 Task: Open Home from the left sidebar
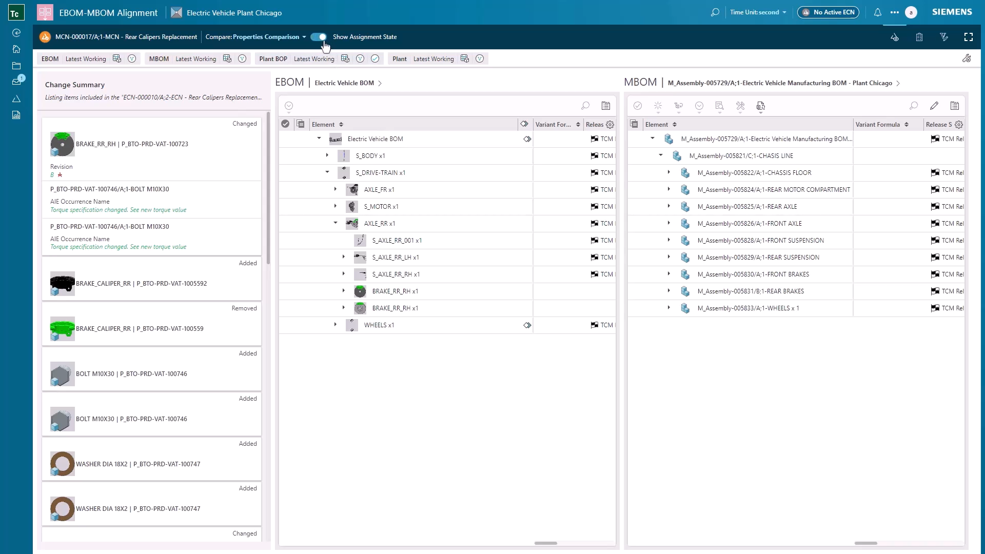pyautogui.click(x=16, y=49)
